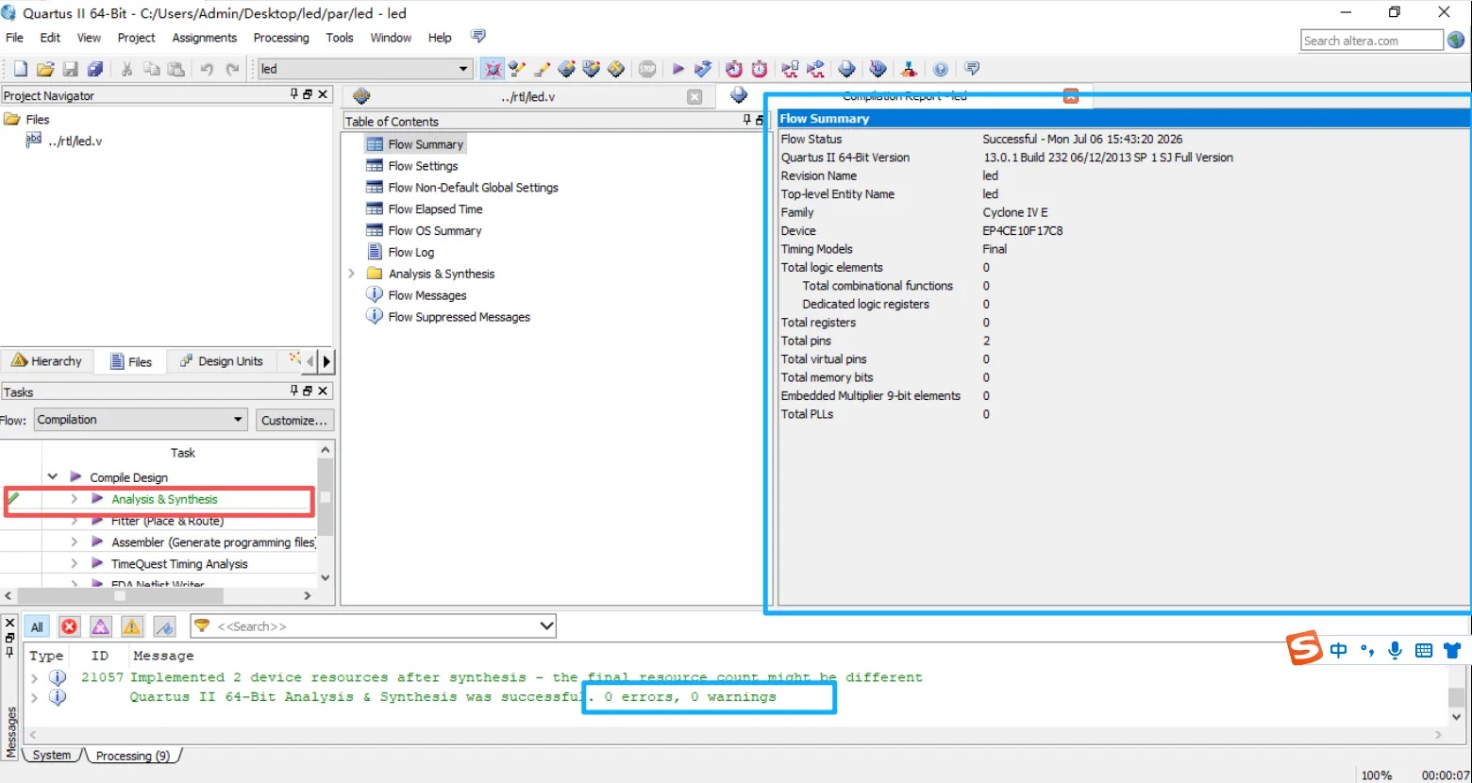This screenshot has height=783, width=1472.
Task: Click the Messages panel vertical scrollbar
Action: click(1456, 696)
